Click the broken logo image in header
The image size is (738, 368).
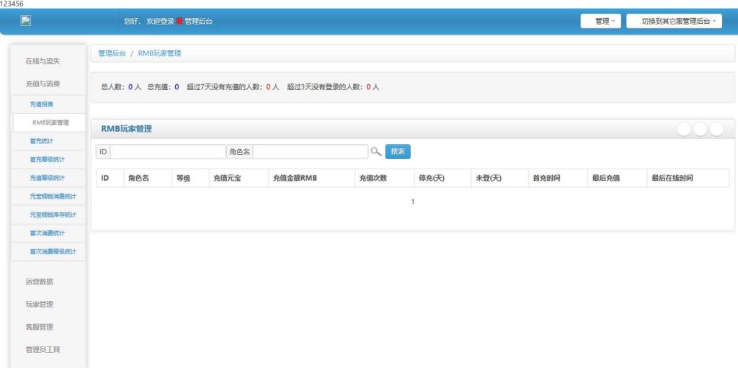[25, 21]
